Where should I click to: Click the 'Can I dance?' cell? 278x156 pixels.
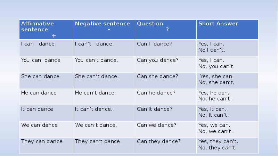(165, 48)
